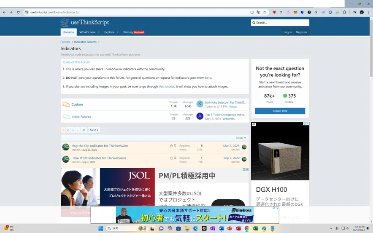
Task: Switch to the Forums tab
Action: (x=68, y=32)
